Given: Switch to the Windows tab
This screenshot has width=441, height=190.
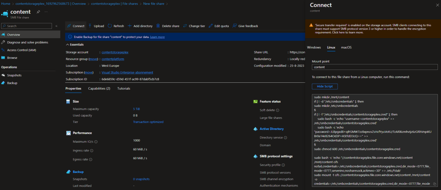Looking at the screenshot, I should coord(314,47).
